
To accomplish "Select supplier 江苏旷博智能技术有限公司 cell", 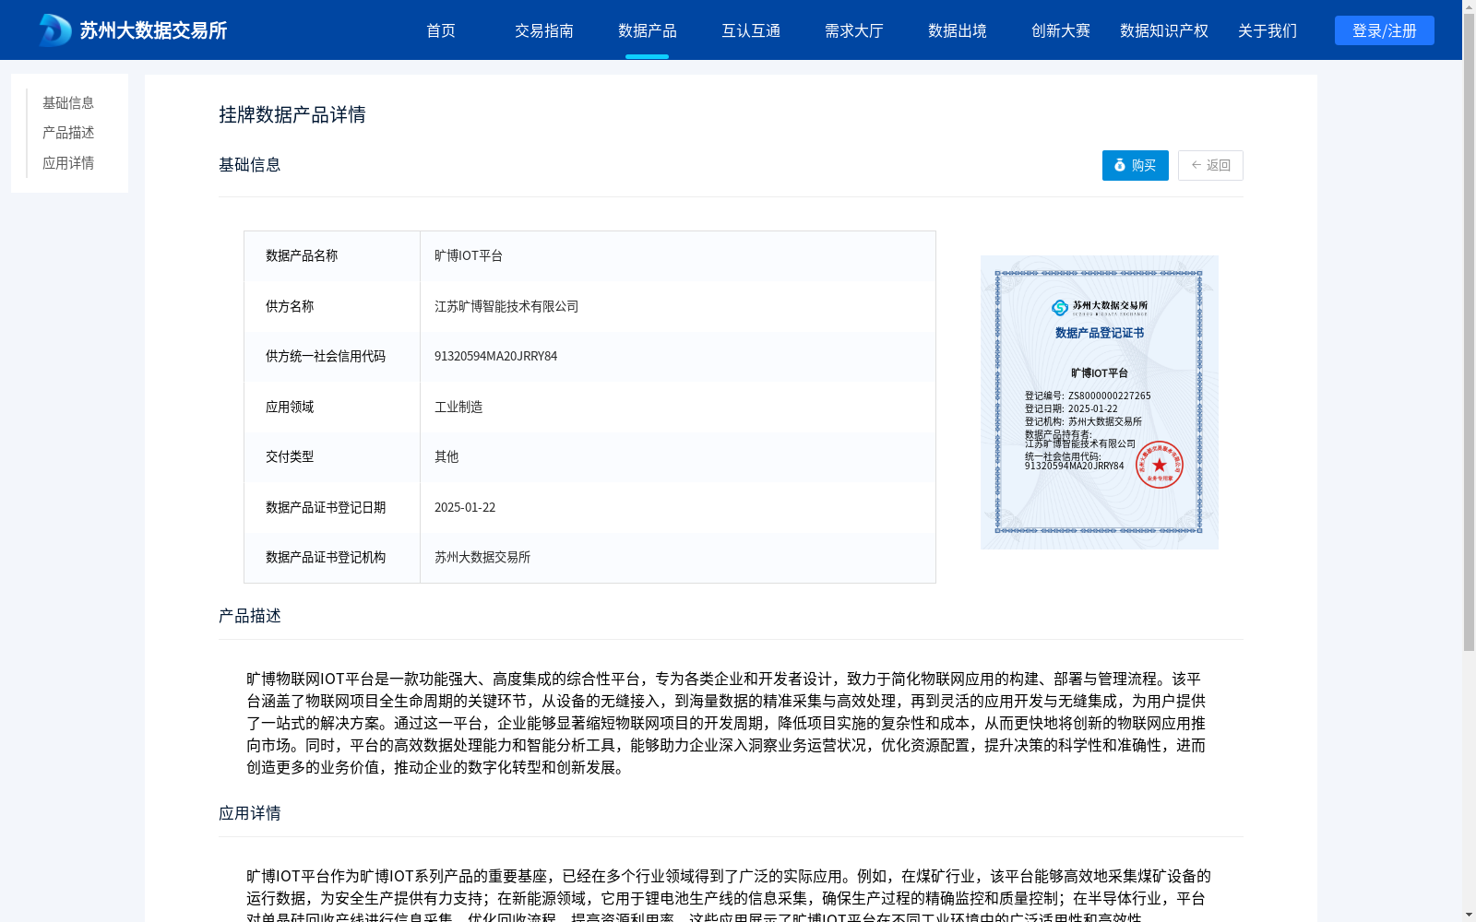I will pos(678,306).
